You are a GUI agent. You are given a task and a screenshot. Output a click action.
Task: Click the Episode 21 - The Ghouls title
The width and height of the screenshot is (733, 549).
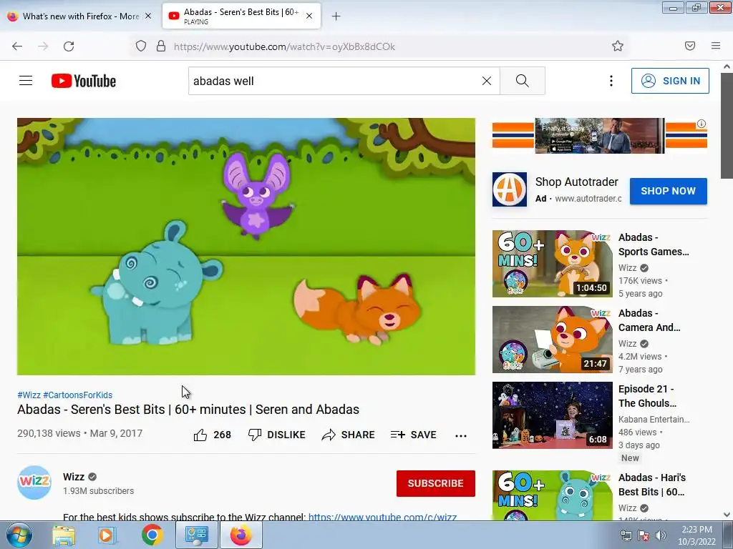647,396
